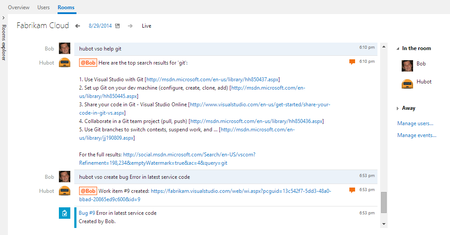Click the 6:10 pm timestamp on Bob's message
Image resolution: width=450 pixels, height=235 pixels.
pyautogui.click(x=367, y=47)
